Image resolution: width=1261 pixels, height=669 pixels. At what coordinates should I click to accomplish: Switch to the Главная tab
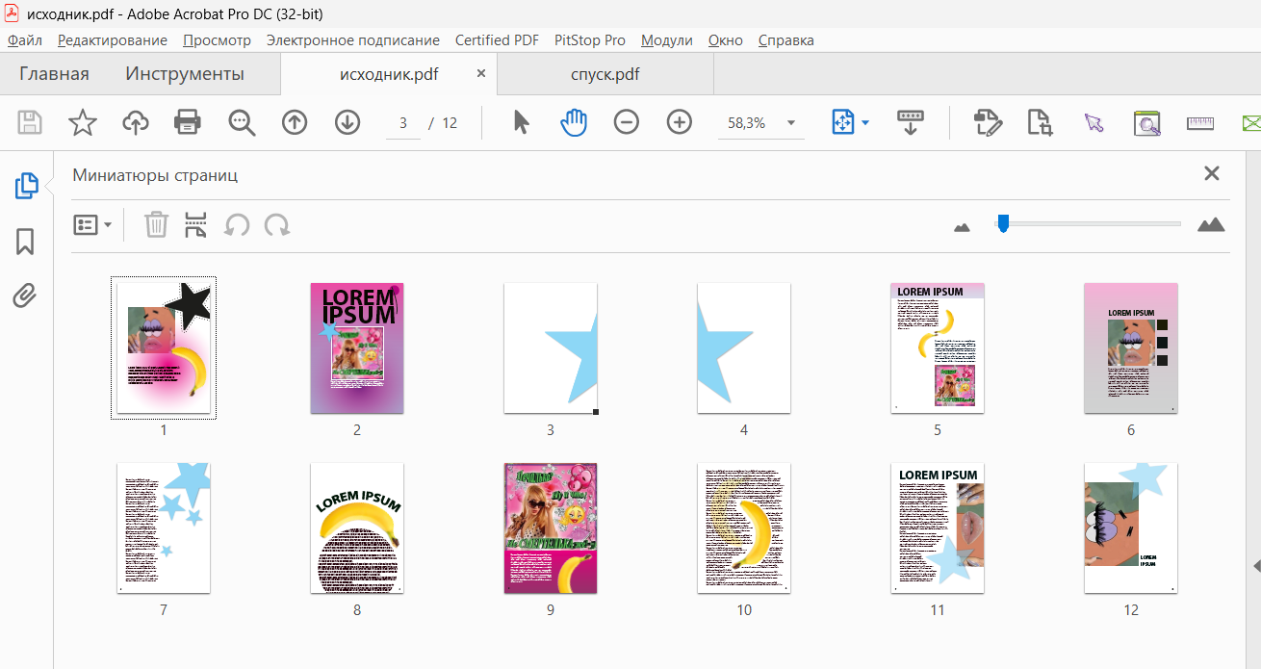(x=54, y=74)
